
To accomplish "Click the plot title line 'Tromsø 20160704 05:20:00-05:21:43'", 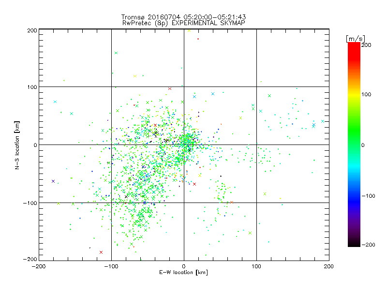I will [x=184, y=17].
